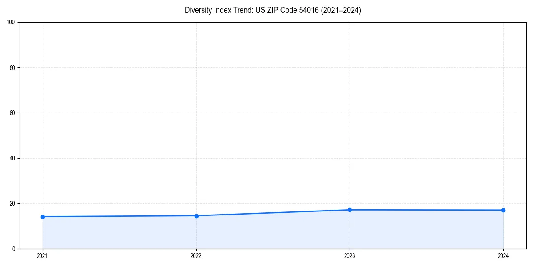The width and height of the screenshot is (533, 266).
Task: Select the 2023 x-axis label
Action: 350,256
